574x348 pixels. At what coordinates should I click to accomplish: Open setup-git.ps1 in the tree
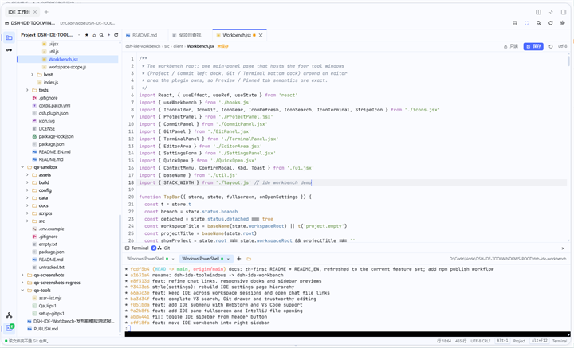51,314
